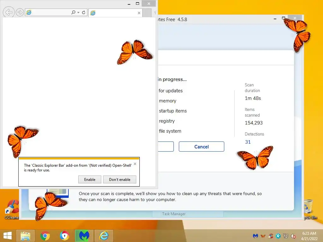Open the colorful keyhole browser taskbar icon

(64, 236)
